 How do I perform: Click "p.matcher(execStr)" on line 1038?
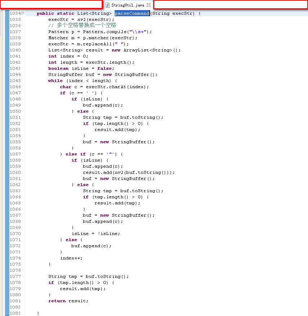(x=109, y=38)
